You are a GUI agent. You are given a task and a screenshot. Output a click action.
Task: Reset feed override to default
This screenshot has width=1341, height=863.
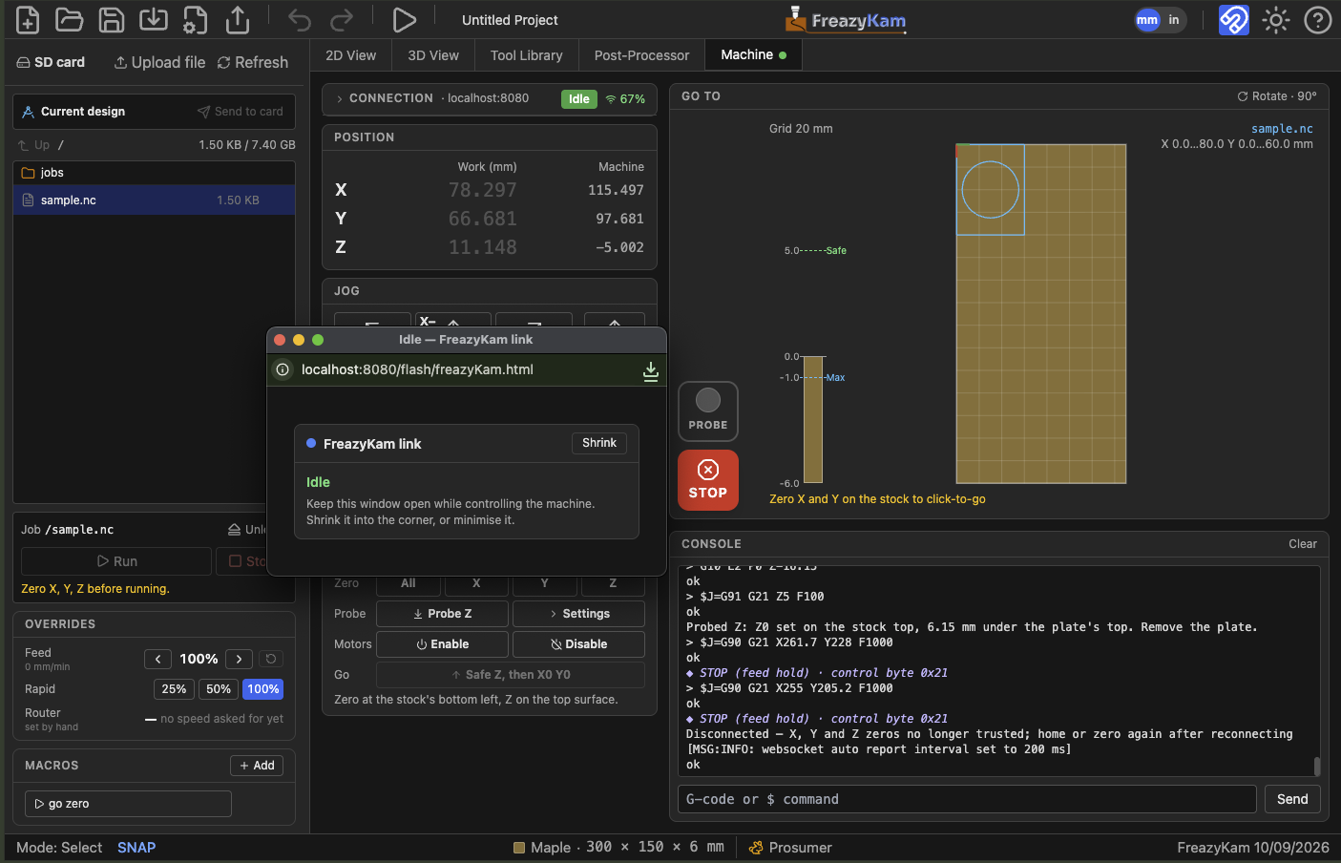271,659
